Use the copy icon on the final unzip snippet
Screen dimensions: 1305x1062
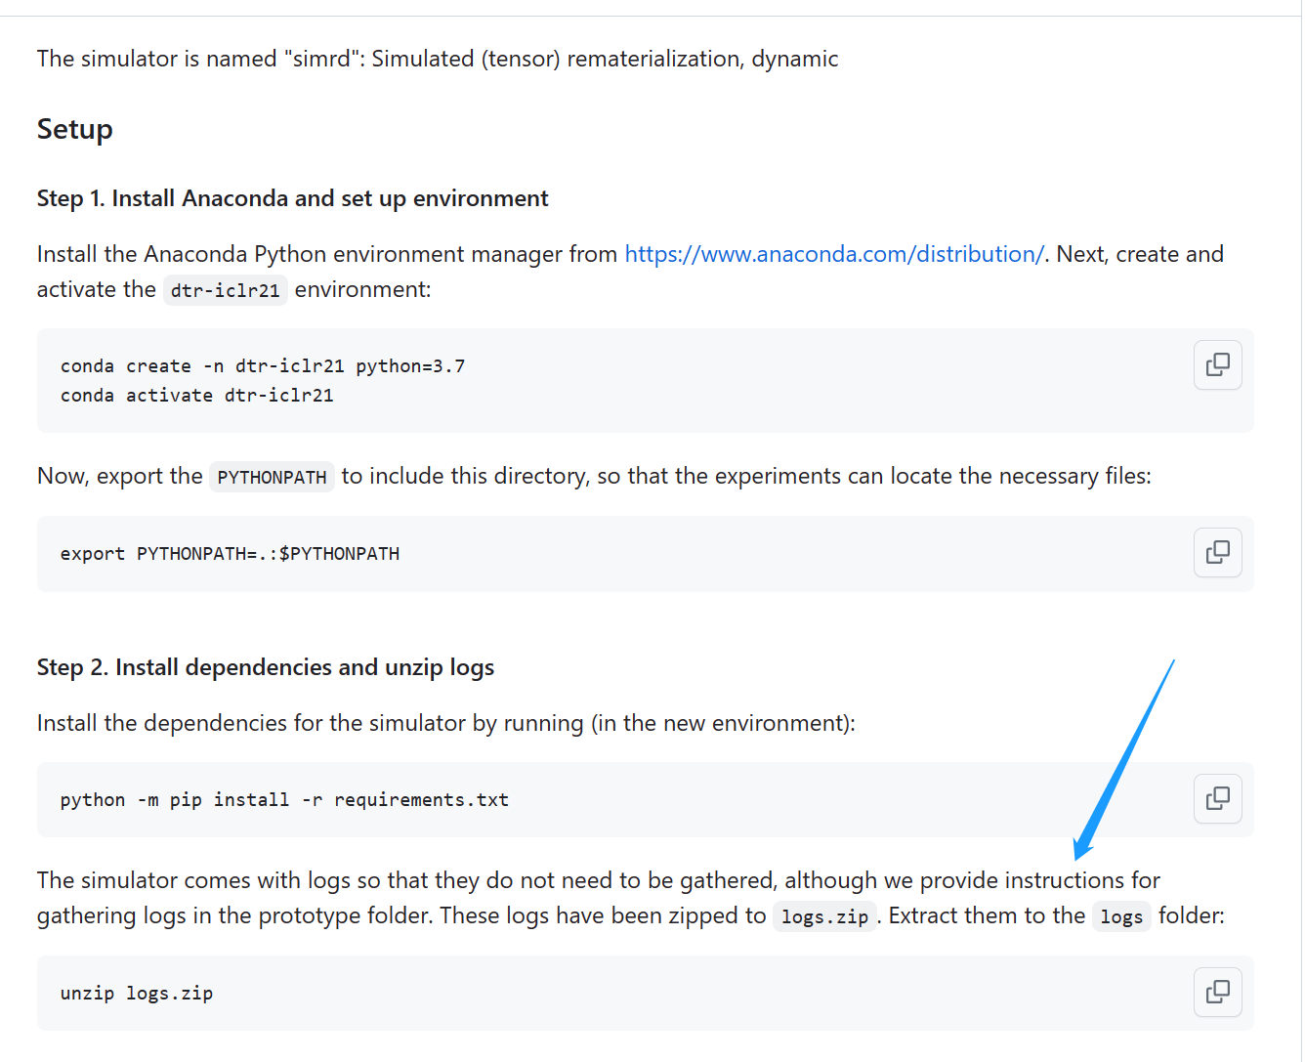pos(1217,992)
